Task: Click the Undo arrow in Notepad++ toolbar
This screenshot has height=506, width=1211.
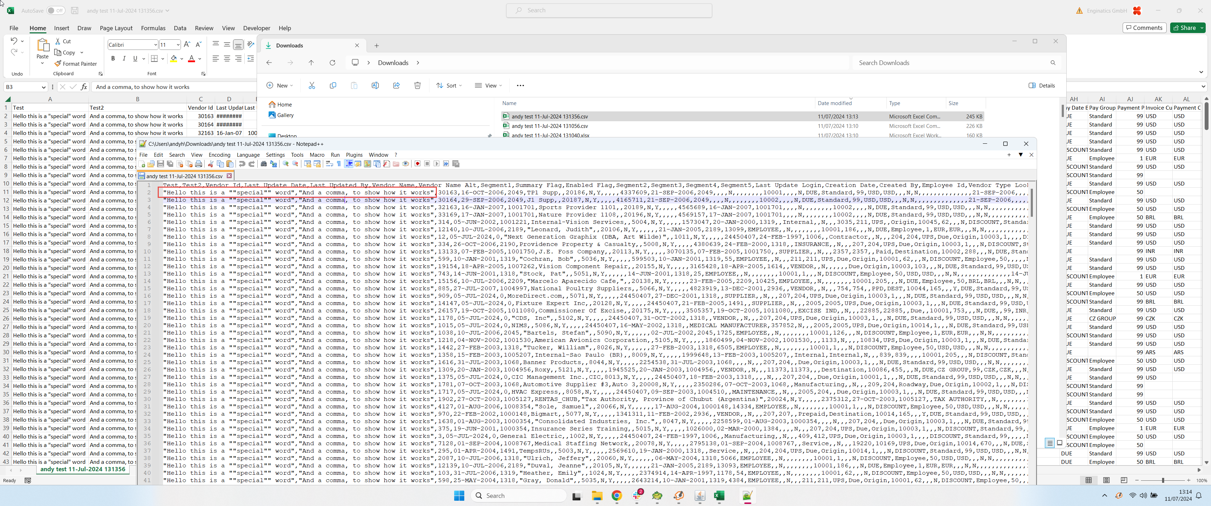Action: [241, 164]
